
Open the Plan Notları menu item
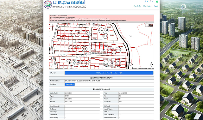147,6
